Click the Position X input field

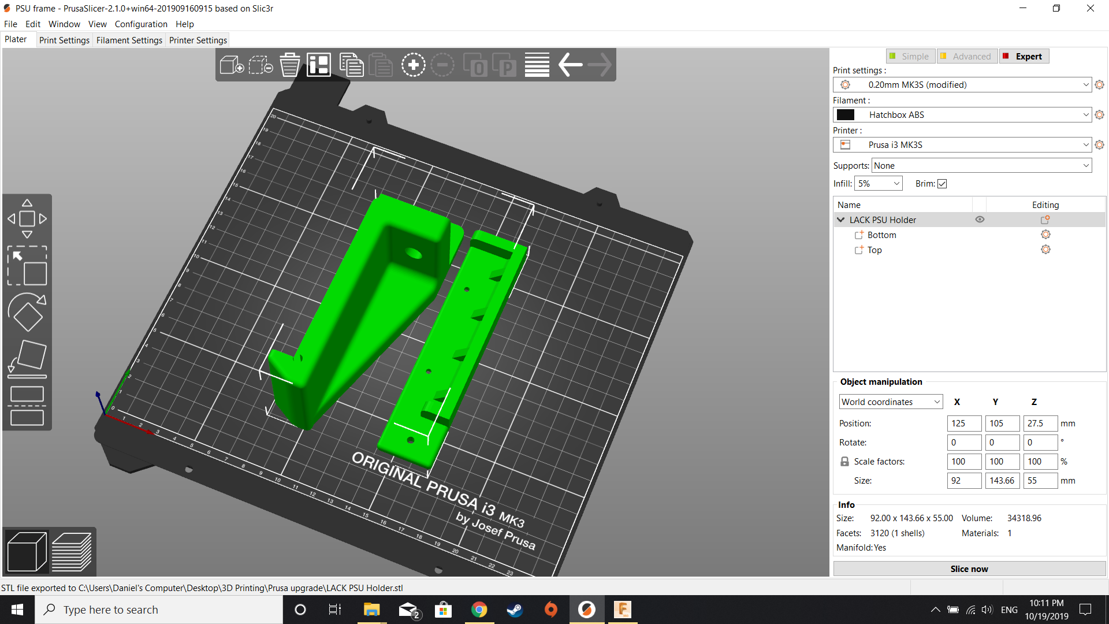pyautogui.click(x=964, y=424)
